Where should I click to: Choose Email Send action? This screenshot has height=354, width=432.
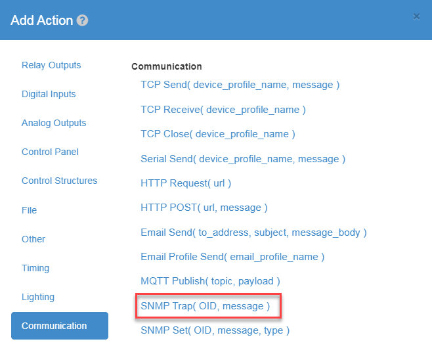pyautogui.click(x=253, y=232)
